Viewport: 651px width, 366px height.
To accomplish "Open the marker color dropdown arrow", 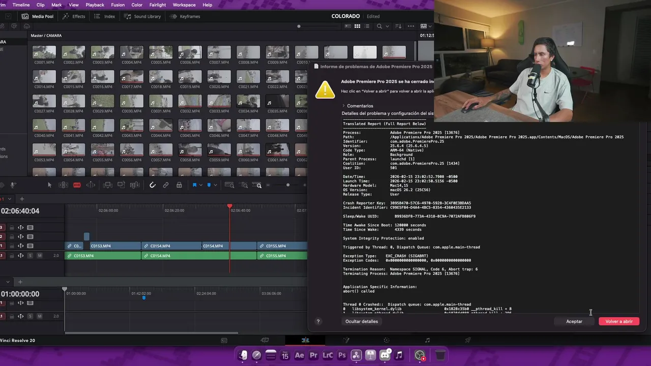I will click(x=215, y=185).
